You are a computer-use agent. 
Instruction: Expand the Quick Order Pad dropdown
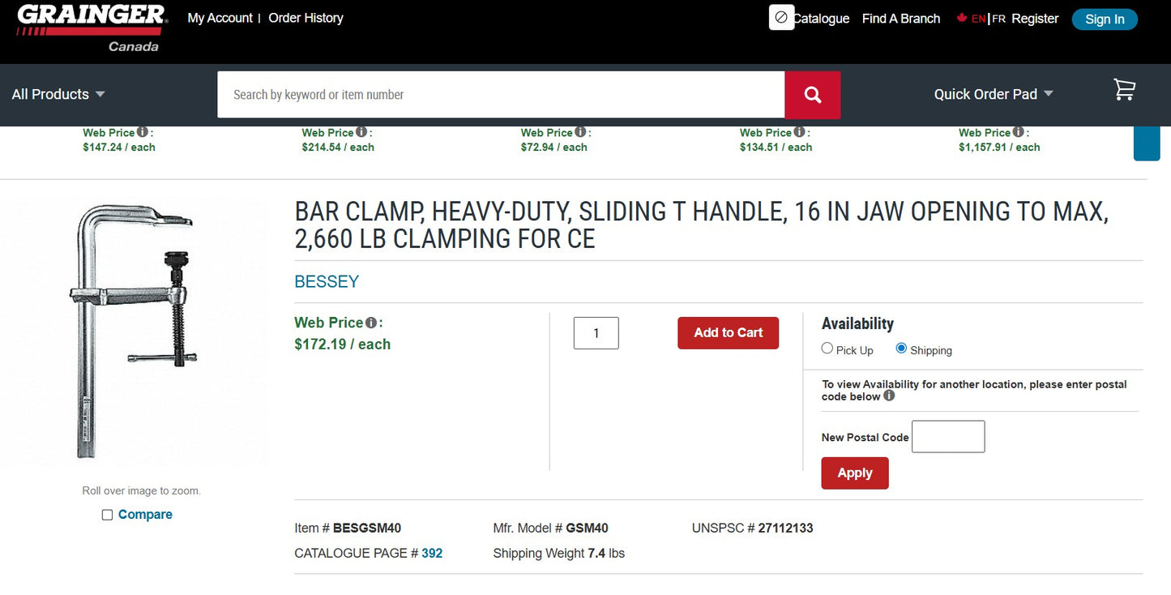point(993,94)
